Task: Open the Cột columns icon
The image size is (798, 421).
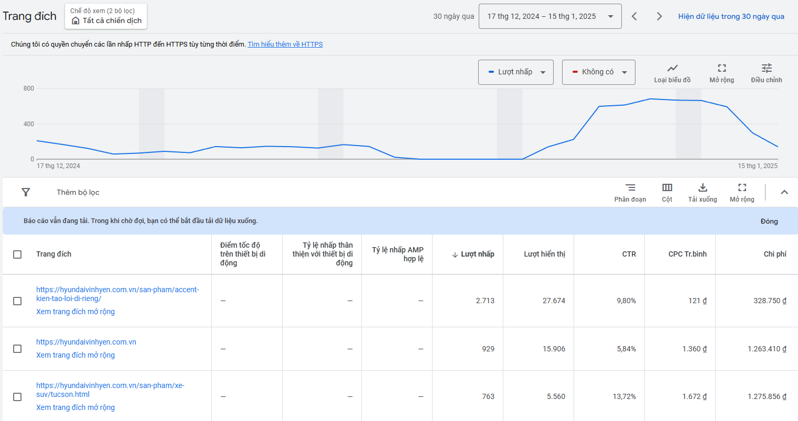Action: tap(667, 188)
